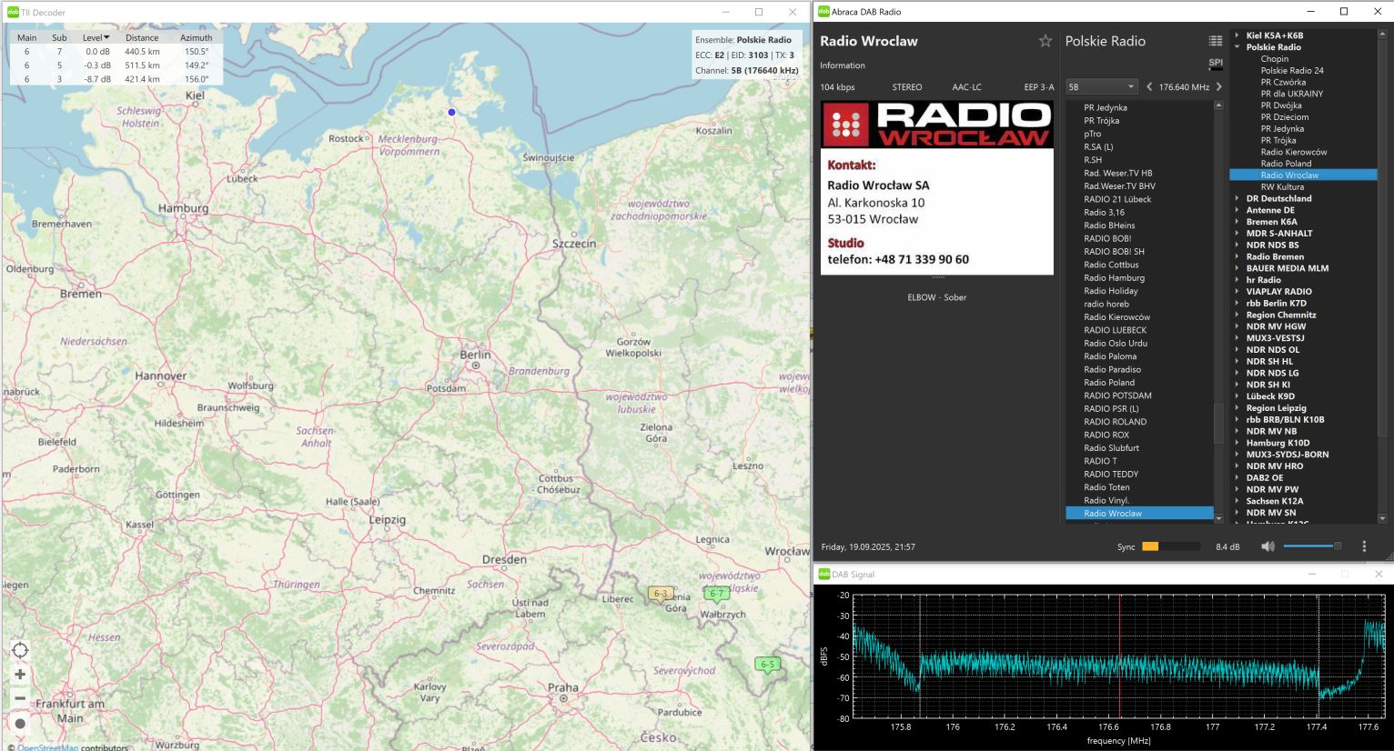Open the three-dot application menu

click(1363, 546)
